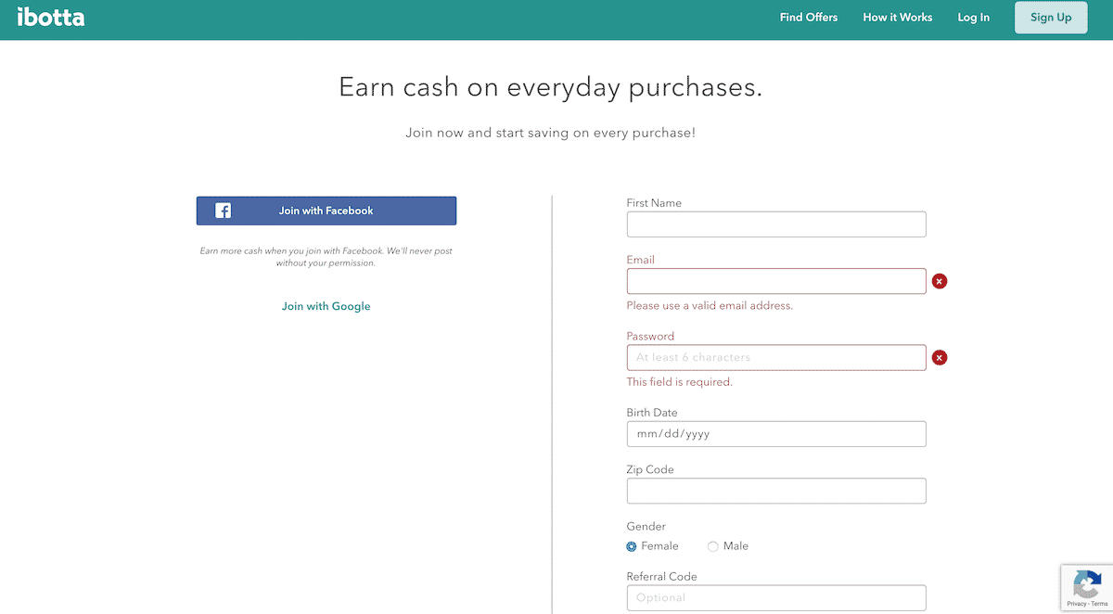Choose Join with Google
This screenshot has width=1113, height=614.
(326, 306)
